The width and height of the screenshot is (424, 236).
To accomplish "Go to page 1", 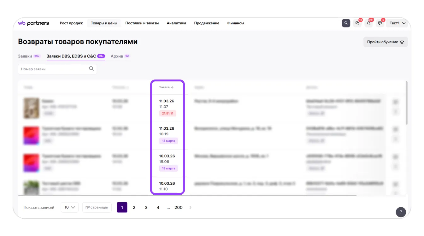I will tap(122, 207).
